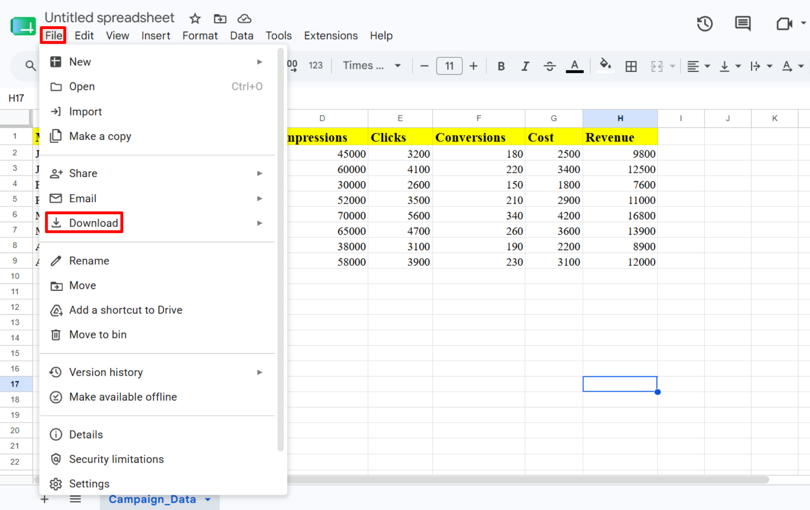Click the move to folder icon by title
The width and height of the screenshot is (810, 510).
tap(220, 18)
